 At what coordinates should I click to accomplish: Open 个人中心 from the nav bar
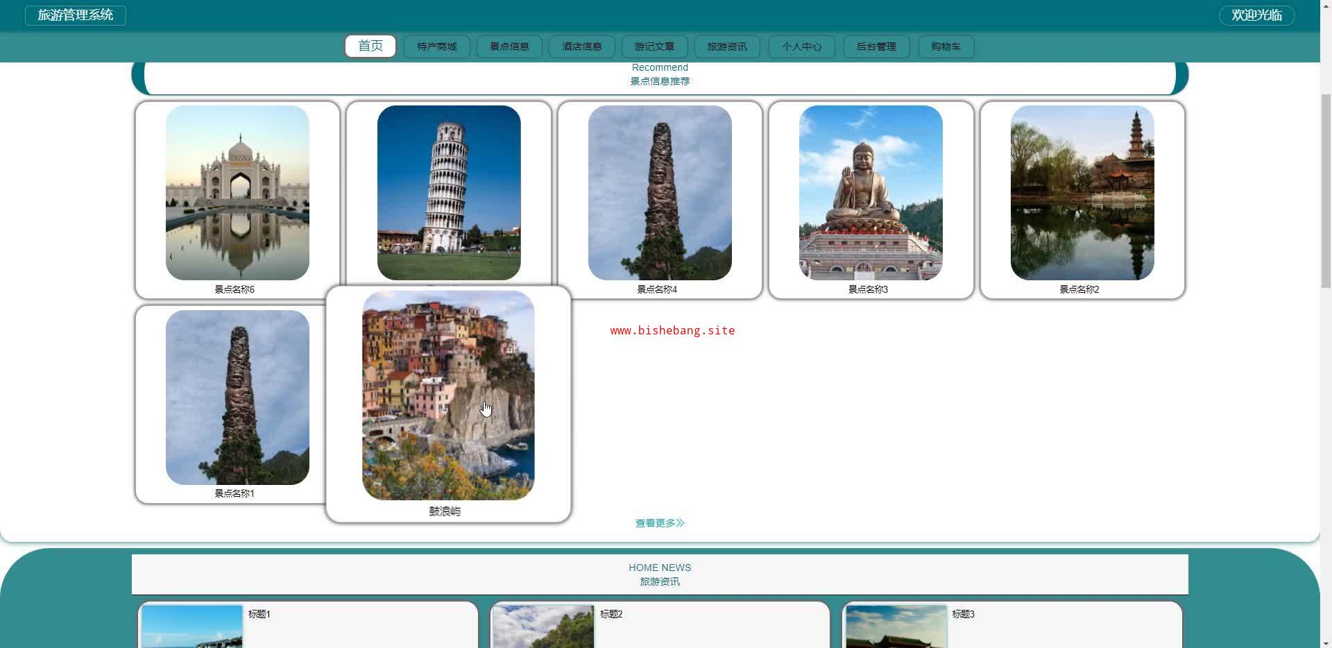pos(801,46)
